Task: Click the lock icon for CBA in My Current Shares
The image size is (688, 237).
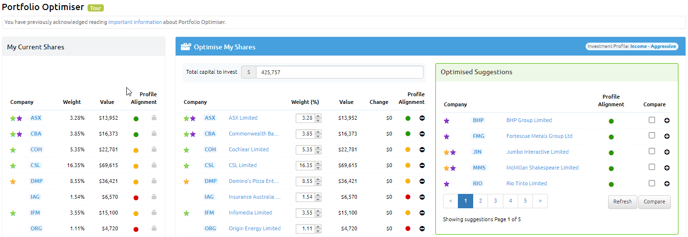Action: coord(154,134)
